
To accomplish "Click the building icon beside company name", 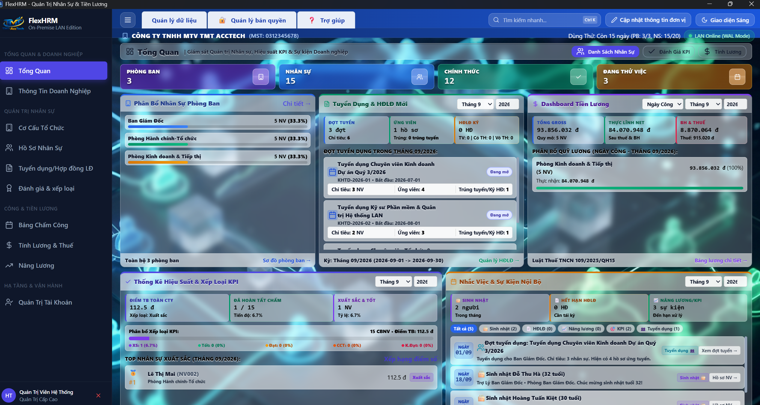I will coord(125,36).
